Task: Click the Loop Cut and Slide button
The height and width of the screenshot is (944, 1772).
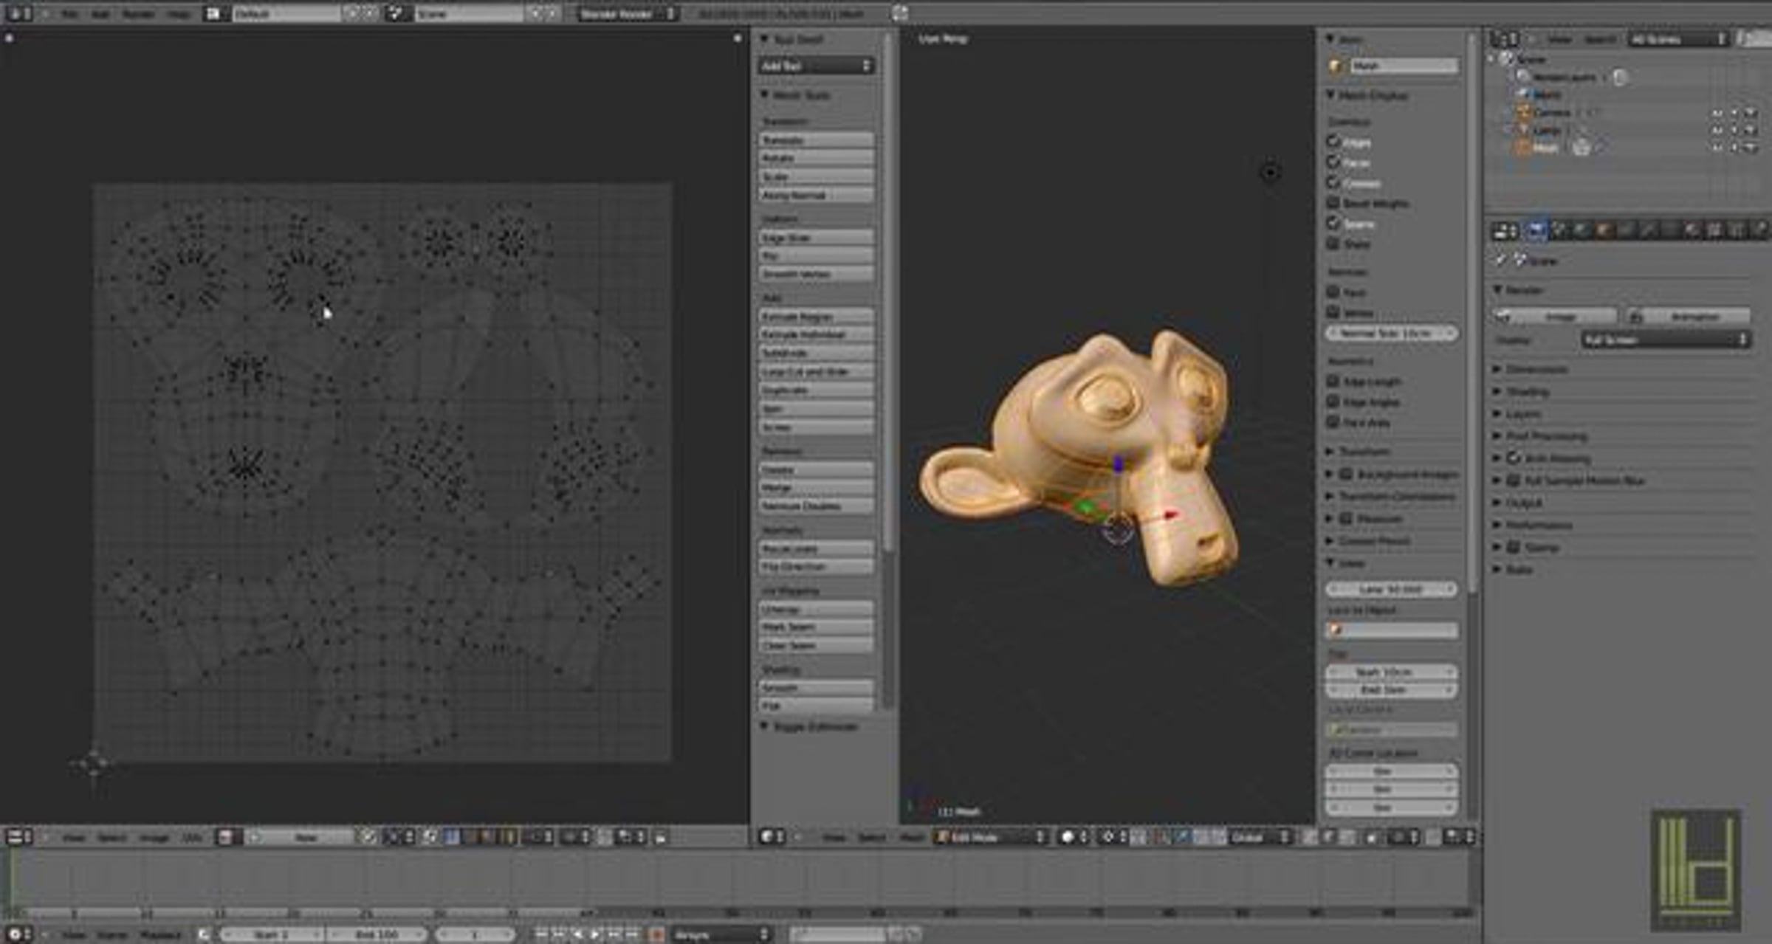Action: point(817,371)
